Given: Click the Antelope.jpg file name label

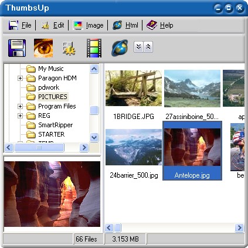Looking at the screenshot, I should pyautogui.click(x=192, y=175).
